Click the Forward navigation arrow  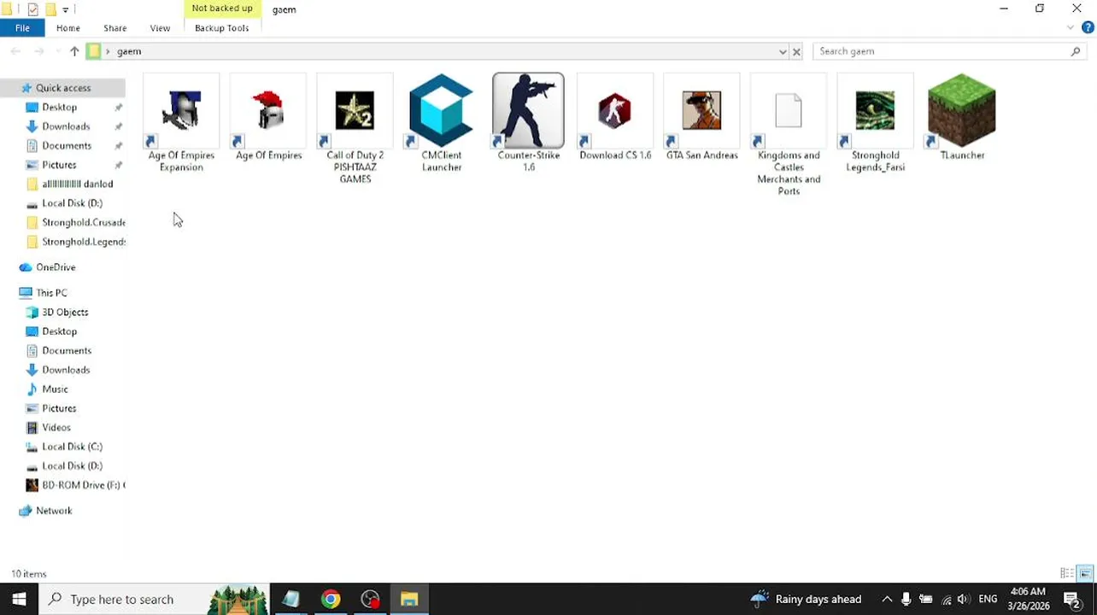(38, 51)
